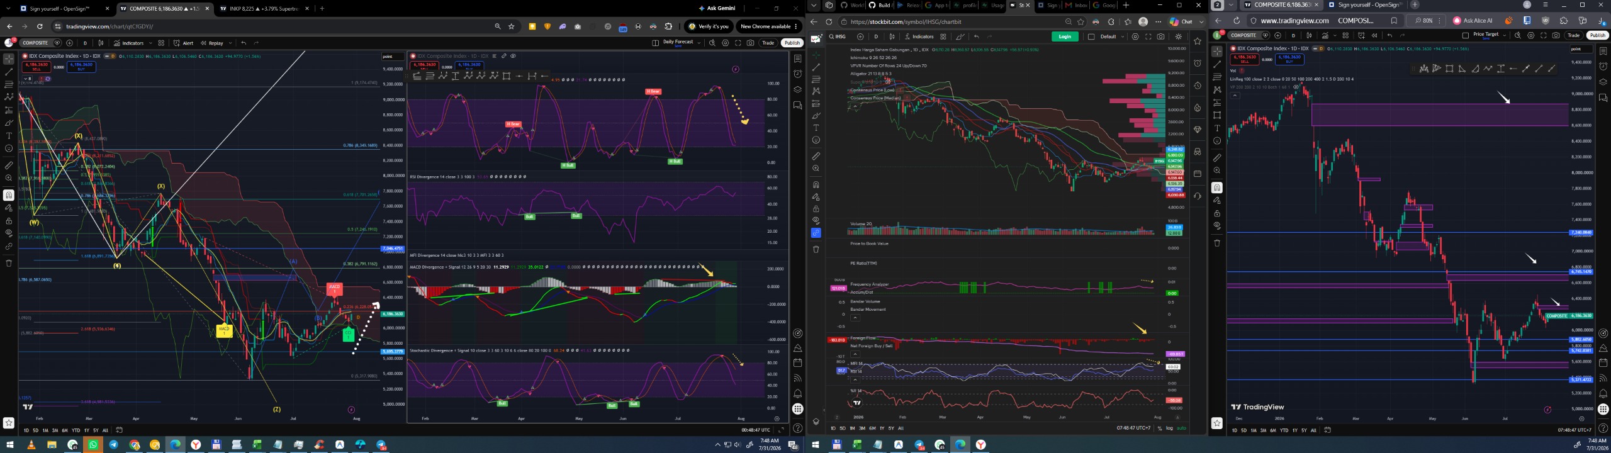Toggle eye icon on second IDX Composite pane
The width and height of the screenshot is (1611, 453).
pyautogui.click(x=514, y=56)
